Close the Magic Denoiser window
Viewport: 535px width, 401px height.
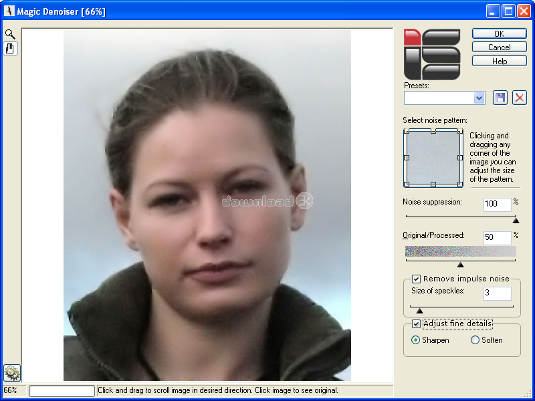(524, 11)
